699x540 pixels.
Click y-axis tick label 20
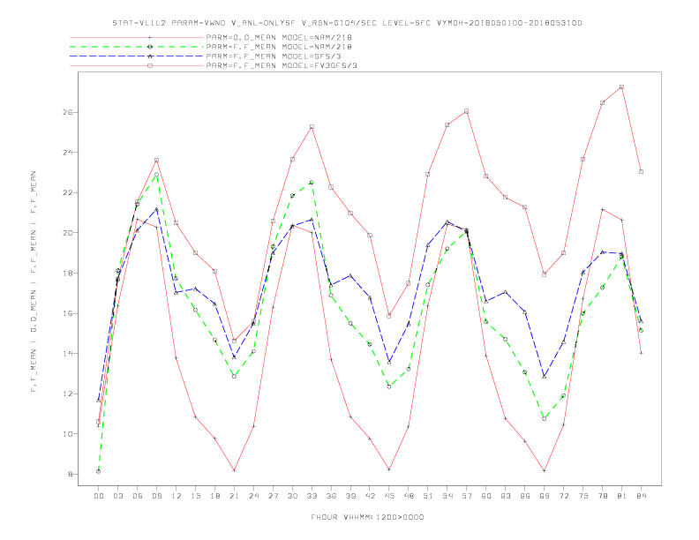(67, 233)
